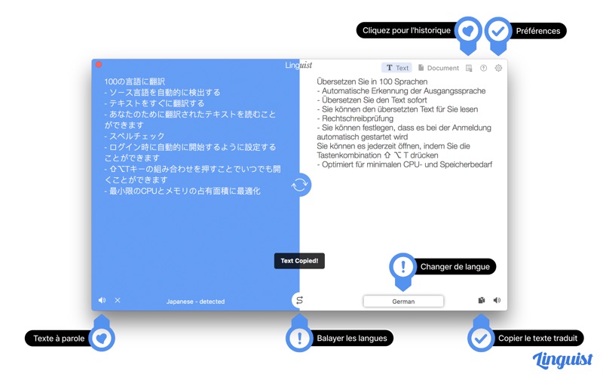This screenshot has height=377, width=603.
Task: Open the translation history list icon
Action: [x=469, y=68]
